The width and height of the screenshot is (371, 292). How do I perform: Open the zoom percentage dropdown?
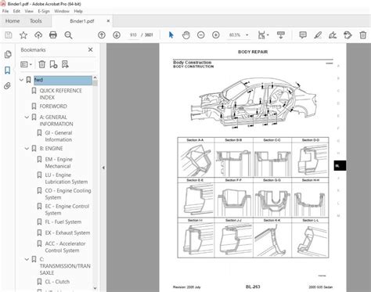(247, 35)
